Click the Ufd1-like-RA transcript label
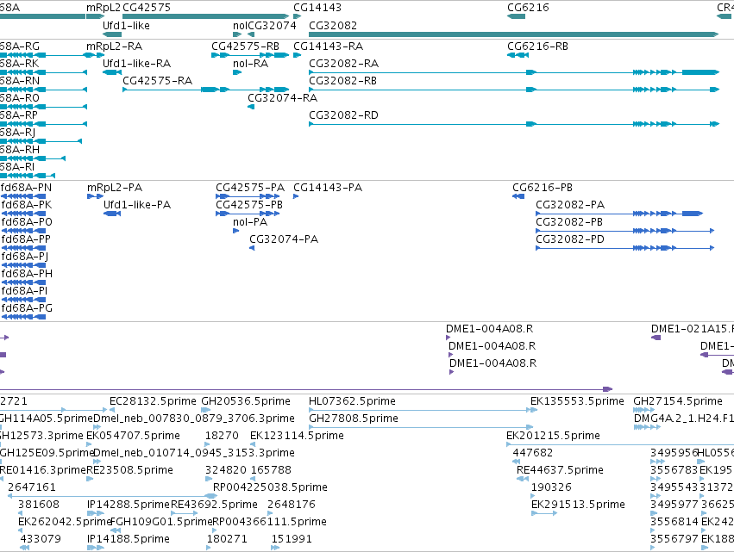The height and width of the screenshot is (552, 734). [136, 64]
